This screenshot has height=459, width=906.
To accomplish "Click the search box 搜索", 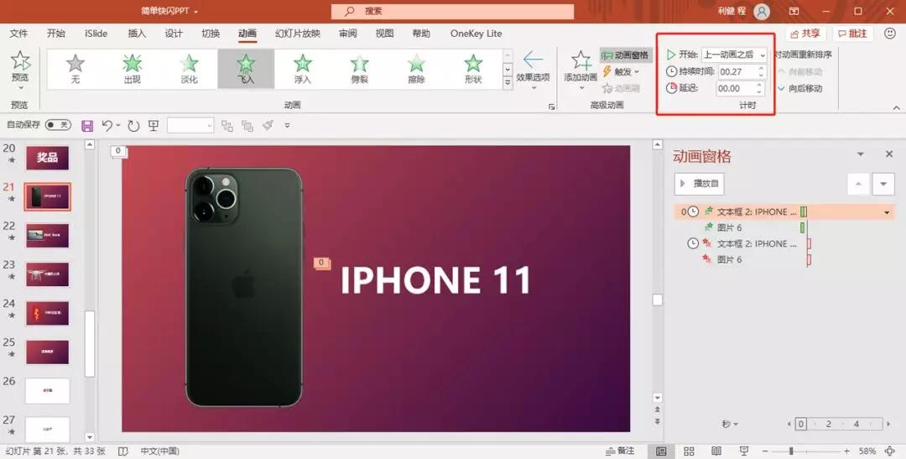I will pos(452,11).
